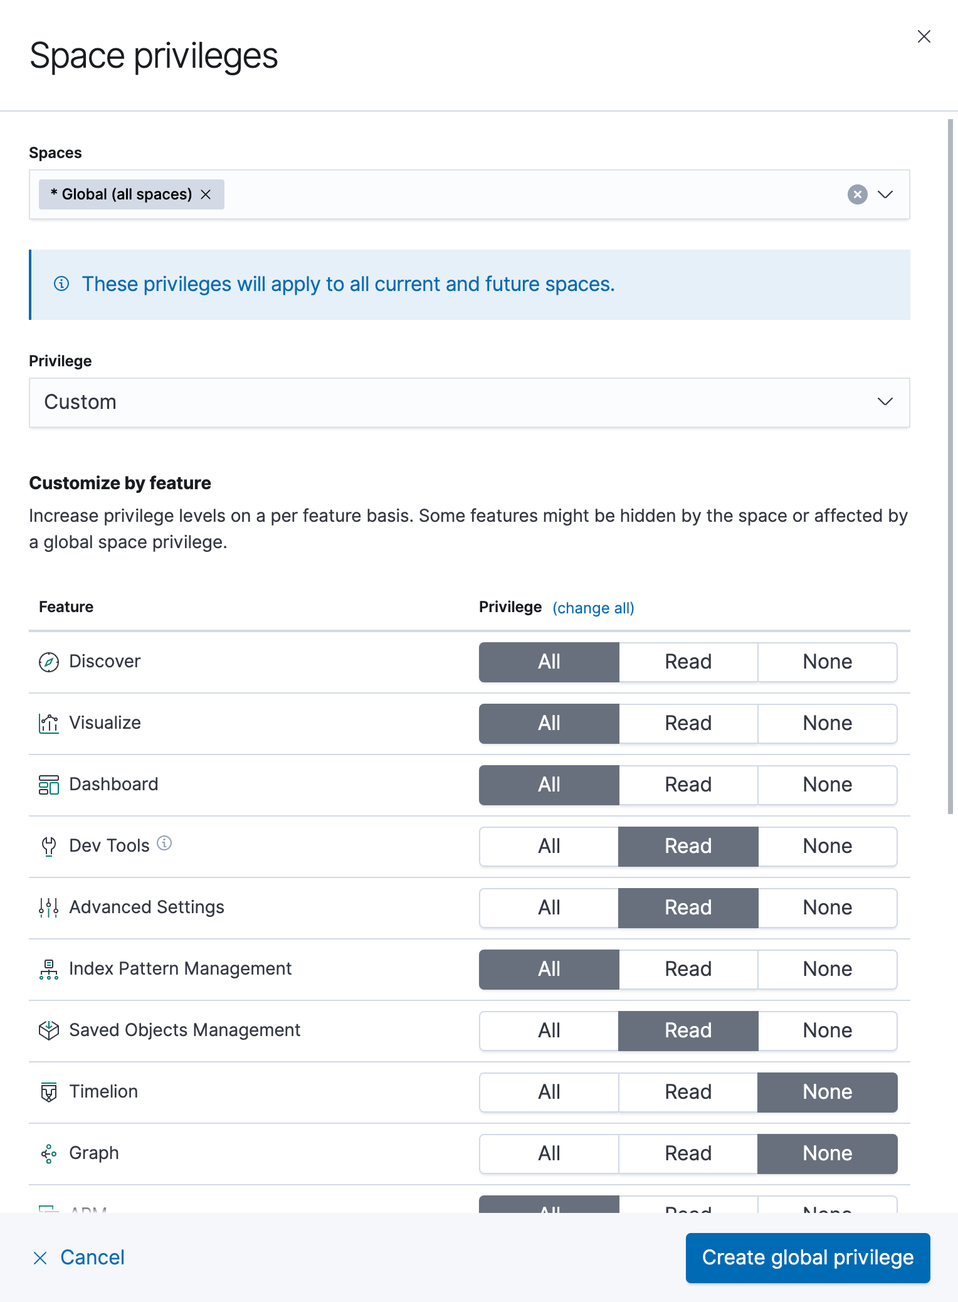Set Advanced Settings privilege to None
This screenshot has width=958, height=1302.
click(828, 908)
